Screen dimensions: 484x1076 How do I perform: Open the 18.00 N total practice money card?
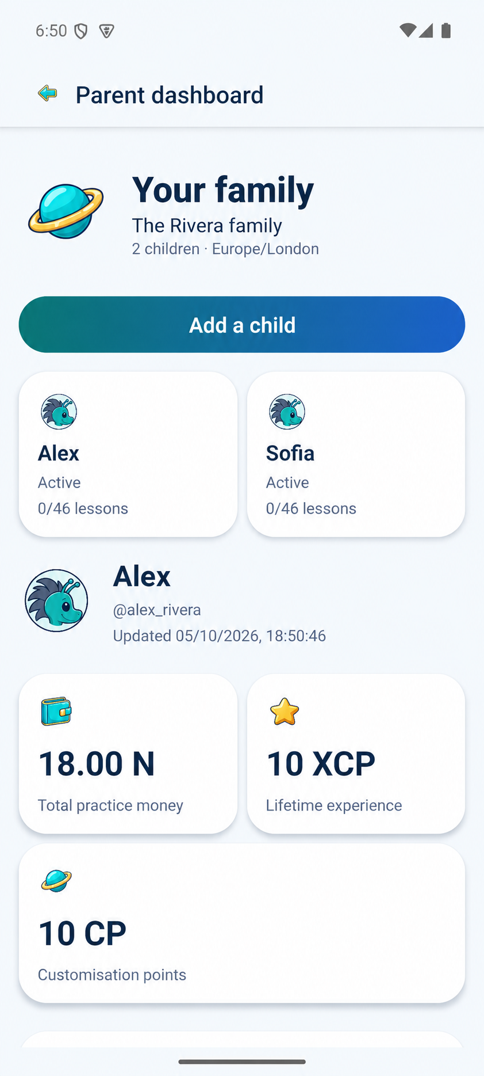point(128,754)
